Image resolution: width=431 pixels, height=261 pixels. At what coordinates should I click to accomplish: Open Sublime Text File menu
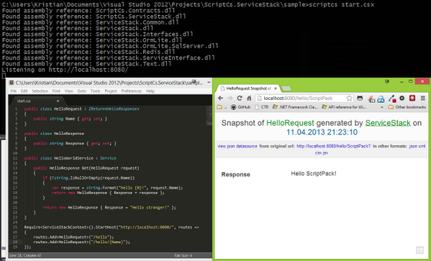click(x=14, y=91)
